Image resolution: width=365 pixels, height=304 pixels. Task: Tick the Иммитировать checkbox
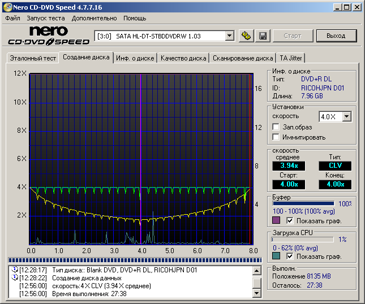click(x=276, y=137)
